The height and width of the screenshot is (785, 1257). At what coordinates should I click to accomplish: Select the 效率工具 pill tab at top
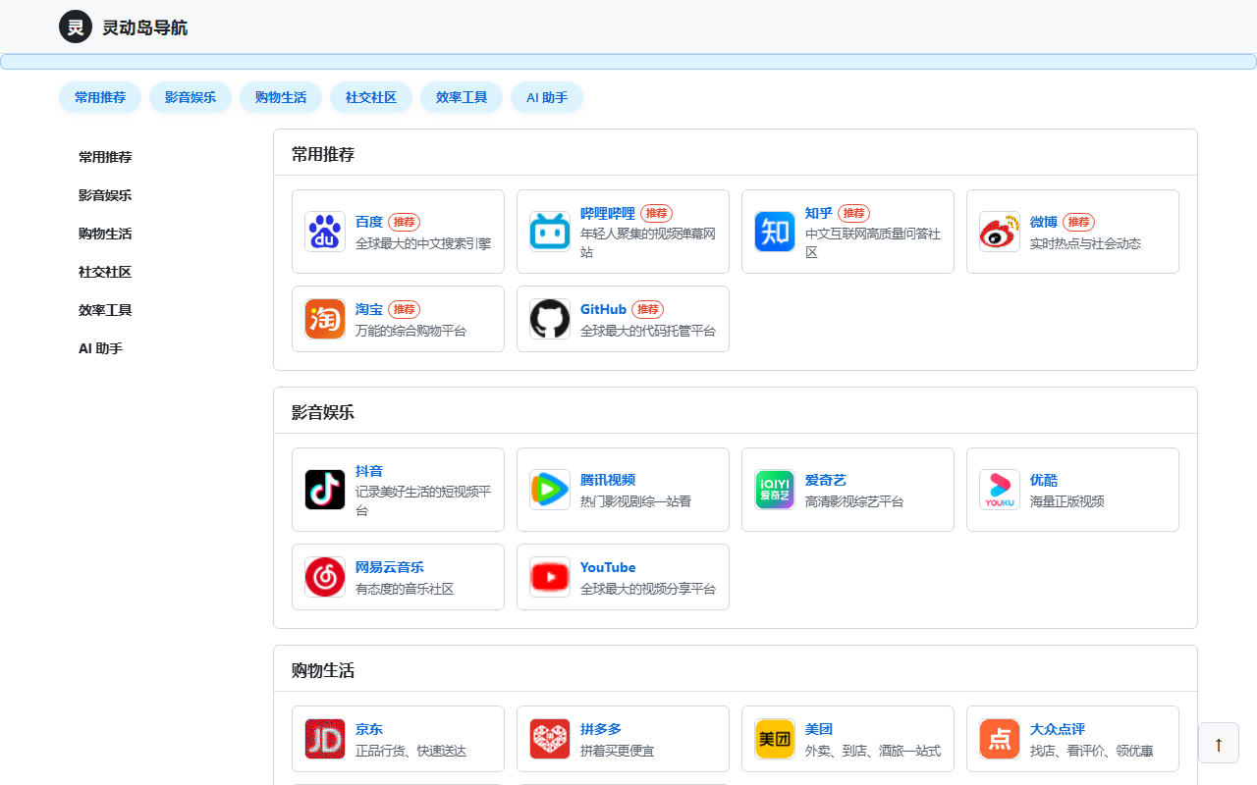point(462,97)
